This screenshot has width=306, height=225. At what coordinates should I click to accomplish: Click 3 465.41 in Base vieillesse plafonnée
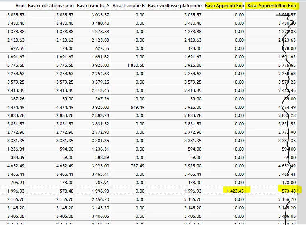tap(193, 174)
